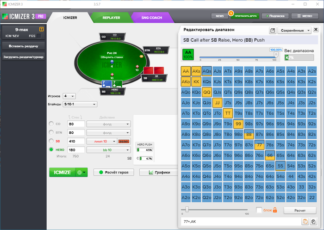Select the BTN radio button

tap(51, 132)
